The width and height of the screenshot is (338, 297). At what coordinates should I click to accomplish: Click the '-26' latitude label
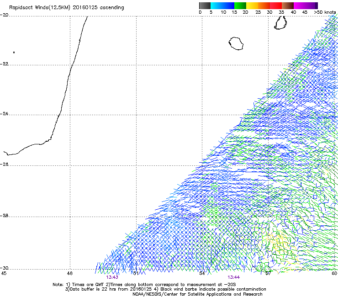click(4, 164)
